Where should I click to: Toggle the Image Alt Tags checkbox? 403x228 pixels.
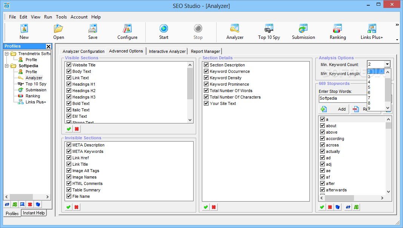click(x=69, y=171)
